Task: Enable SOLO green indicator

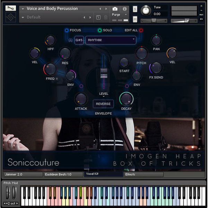Action: (100, 30)
